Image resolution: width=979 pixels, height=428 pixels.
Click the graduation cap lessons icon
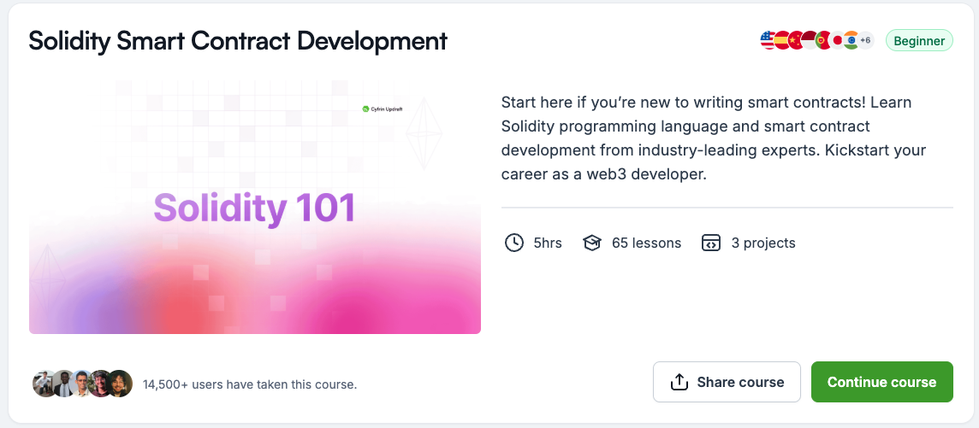[592, 243]
